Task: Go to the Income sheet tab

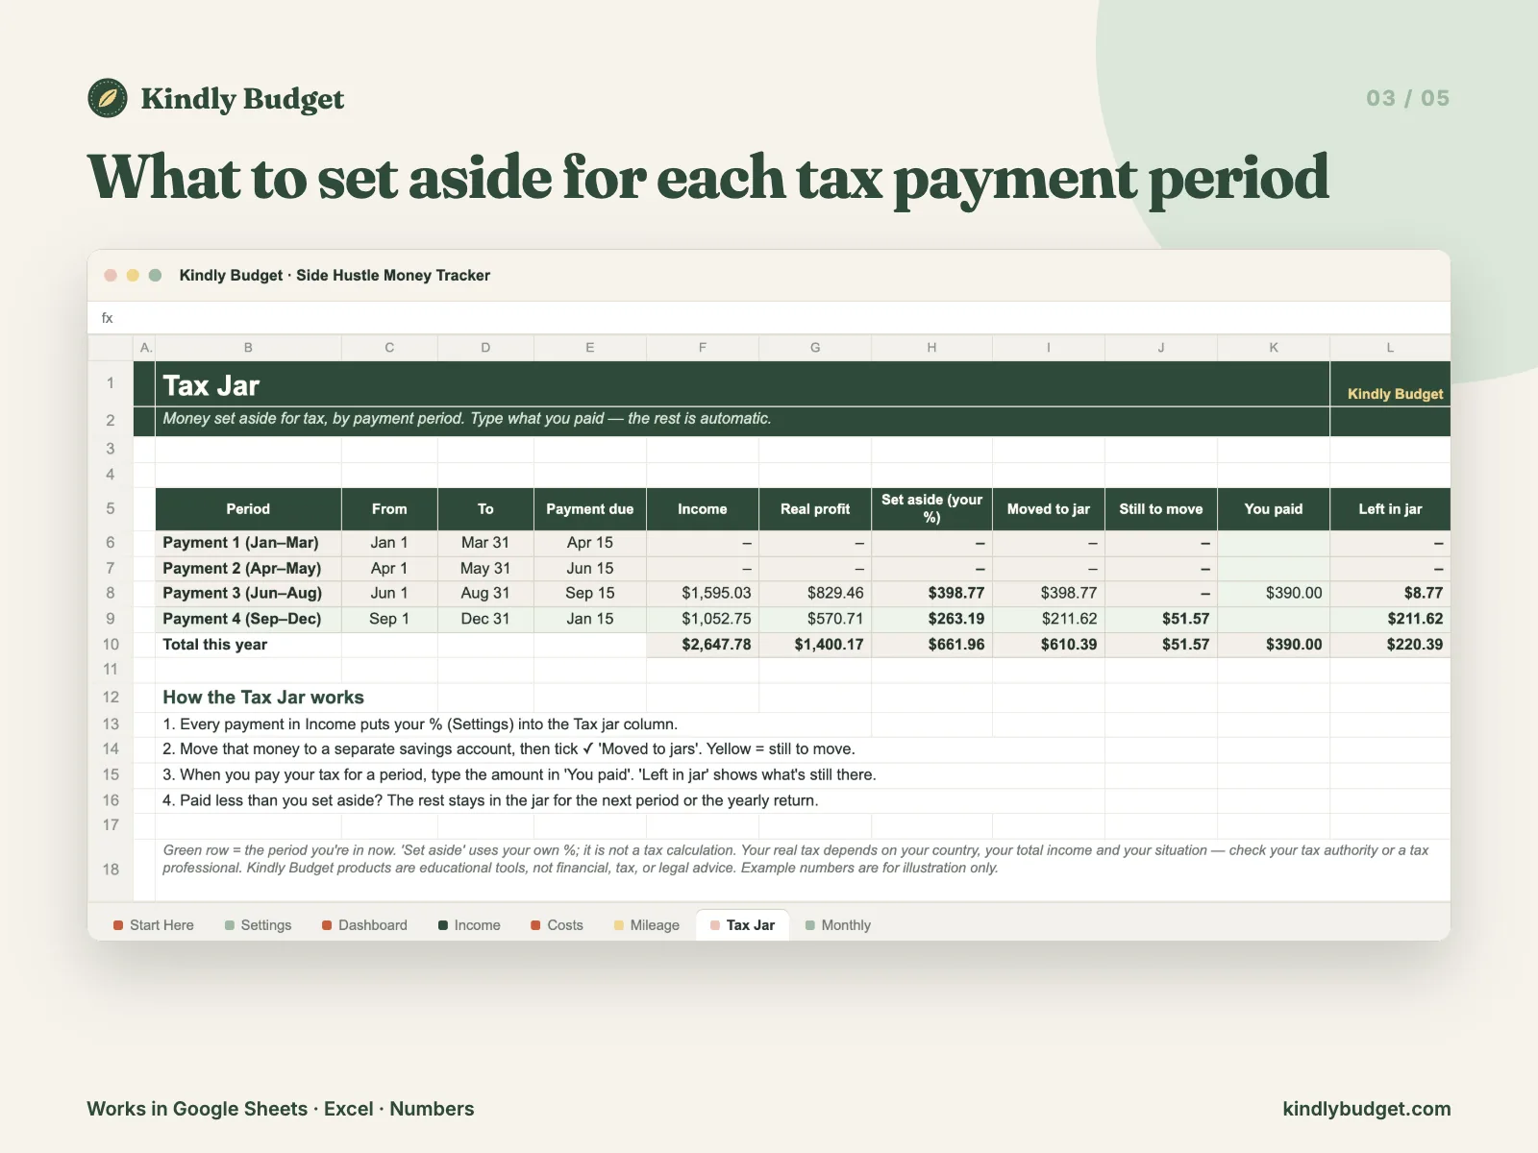Action: (469, 925)
